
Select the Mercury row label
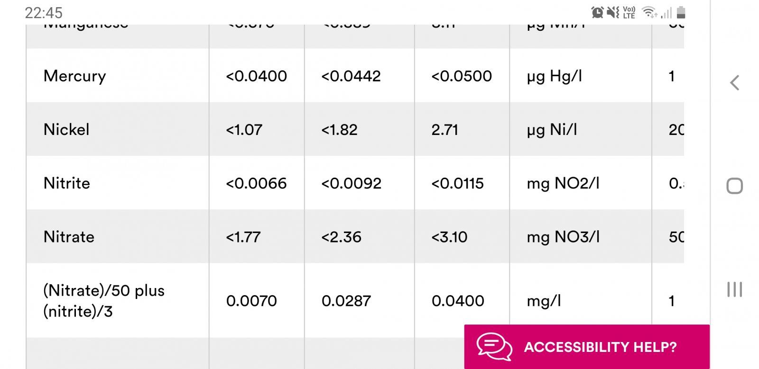(x=74, y=76)
